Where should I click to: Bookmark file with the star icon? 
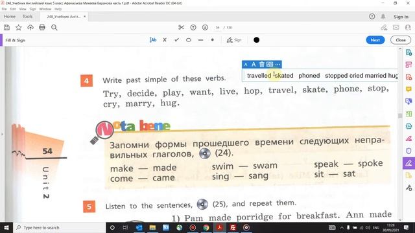coord(19,27)
